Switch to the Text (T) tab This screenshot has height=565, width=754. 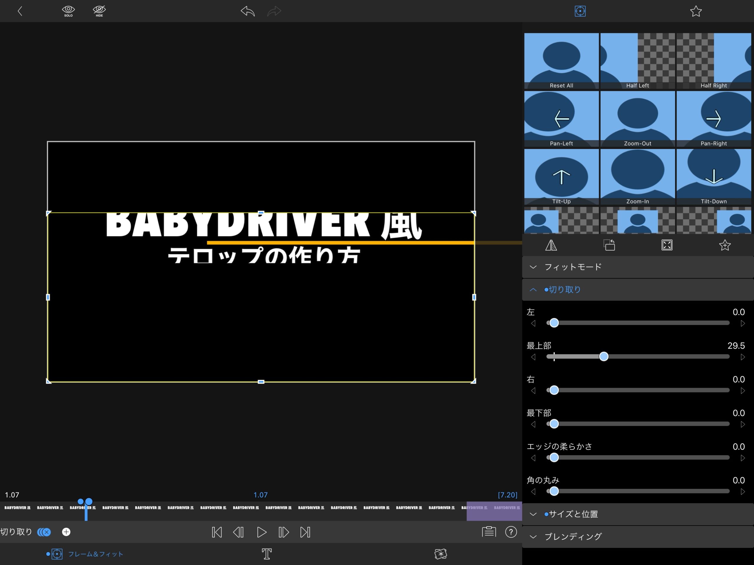267,554
